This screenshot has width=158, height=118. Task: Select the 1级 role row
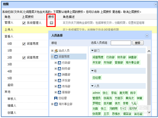coord(25,50)
